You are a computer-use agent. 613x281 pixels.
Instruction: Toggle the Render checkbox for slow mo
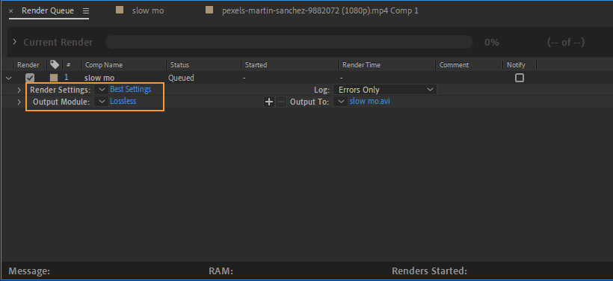tap(30, 78)
